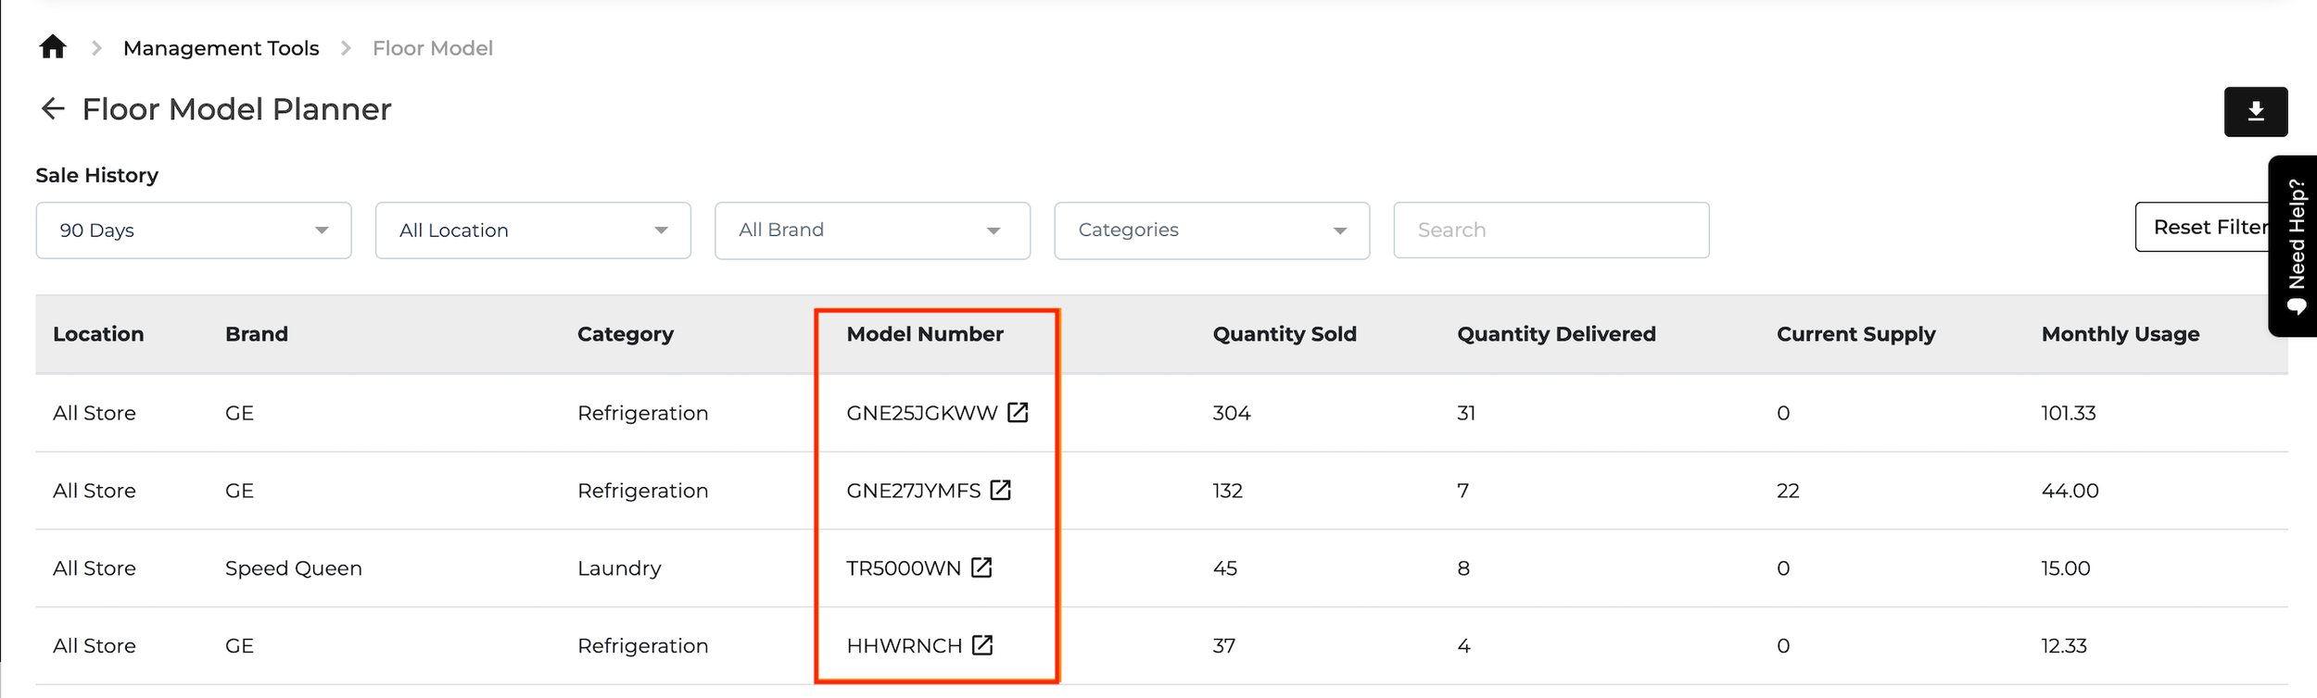Sort by the Model Number column header
The width and height of the screenshot is (2317, 698).
(925, 334)
